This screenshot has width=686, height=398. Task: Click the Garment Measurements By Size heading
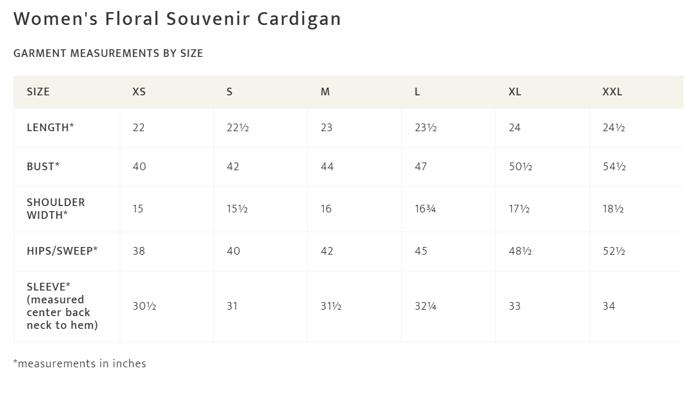pos(108,54)
